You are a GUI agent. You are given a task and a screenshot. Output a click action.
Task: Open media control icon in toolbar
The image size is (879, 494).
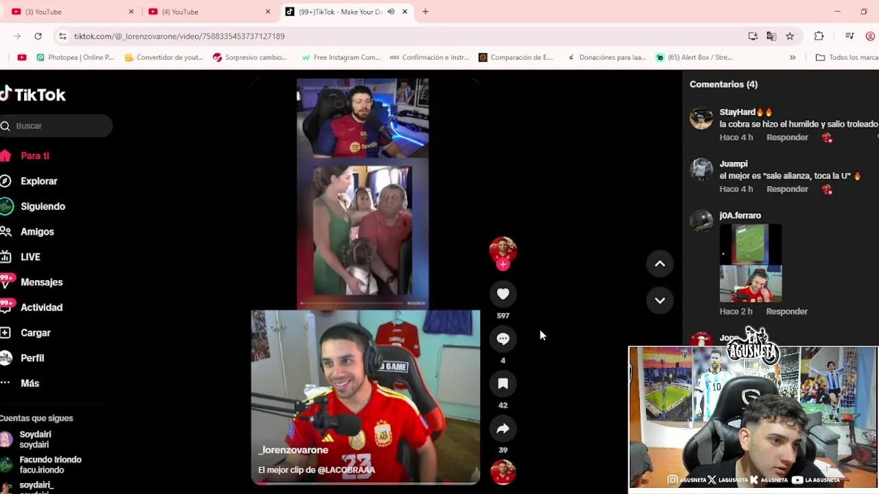pyautogui.click(x=849, y=36)
